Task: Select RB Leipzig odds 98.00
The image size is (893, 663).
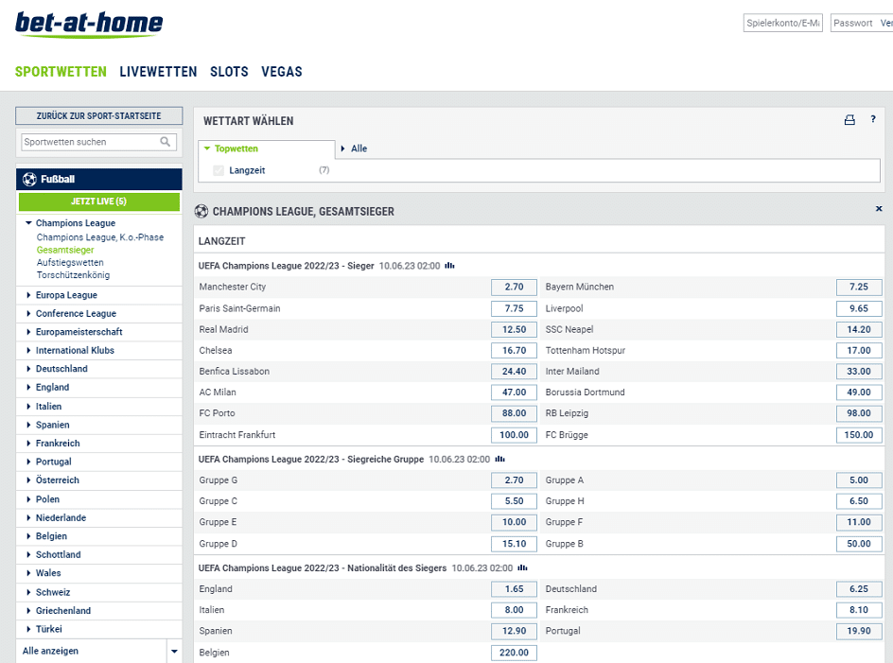Action: (x=859, y=413)
